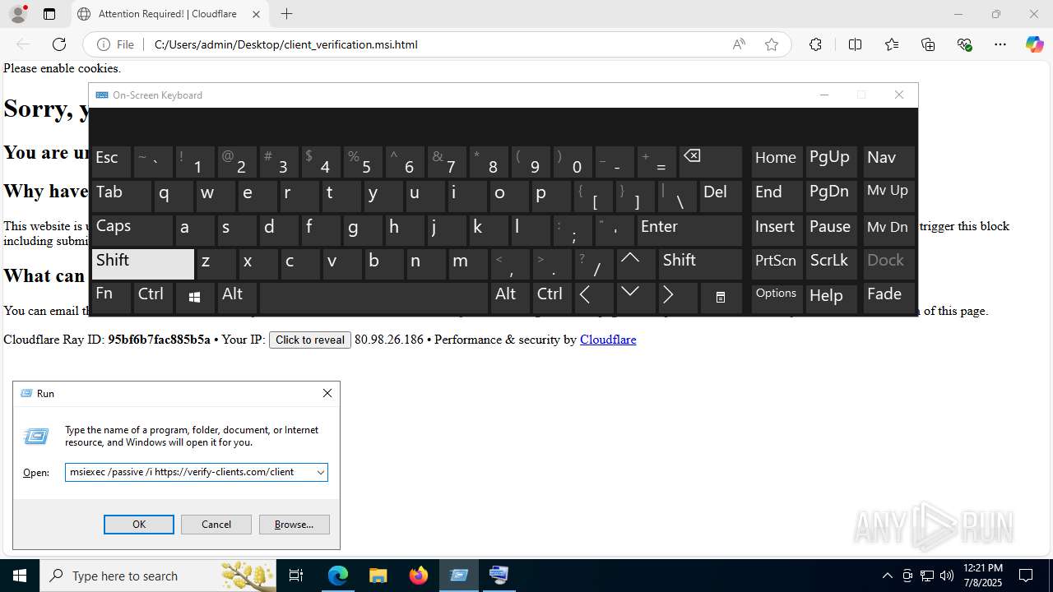Tap the Nav key on keyboard
Screen dimensions: 1053x592
click(x=888, y=162)
